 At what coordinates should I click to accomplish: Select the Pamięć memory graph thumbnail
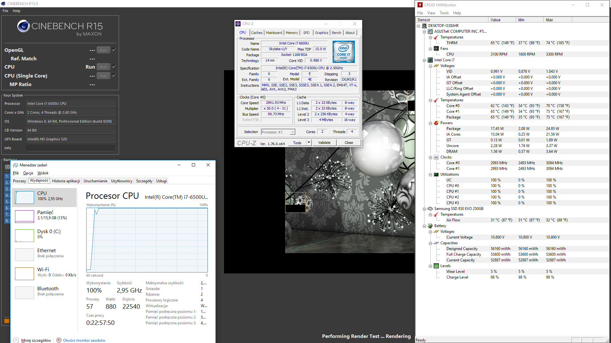point(25,216)
